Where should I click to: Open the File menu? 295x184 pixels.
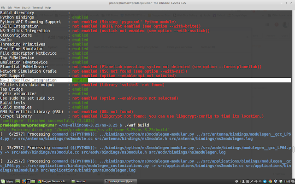[x=3, y=8]
